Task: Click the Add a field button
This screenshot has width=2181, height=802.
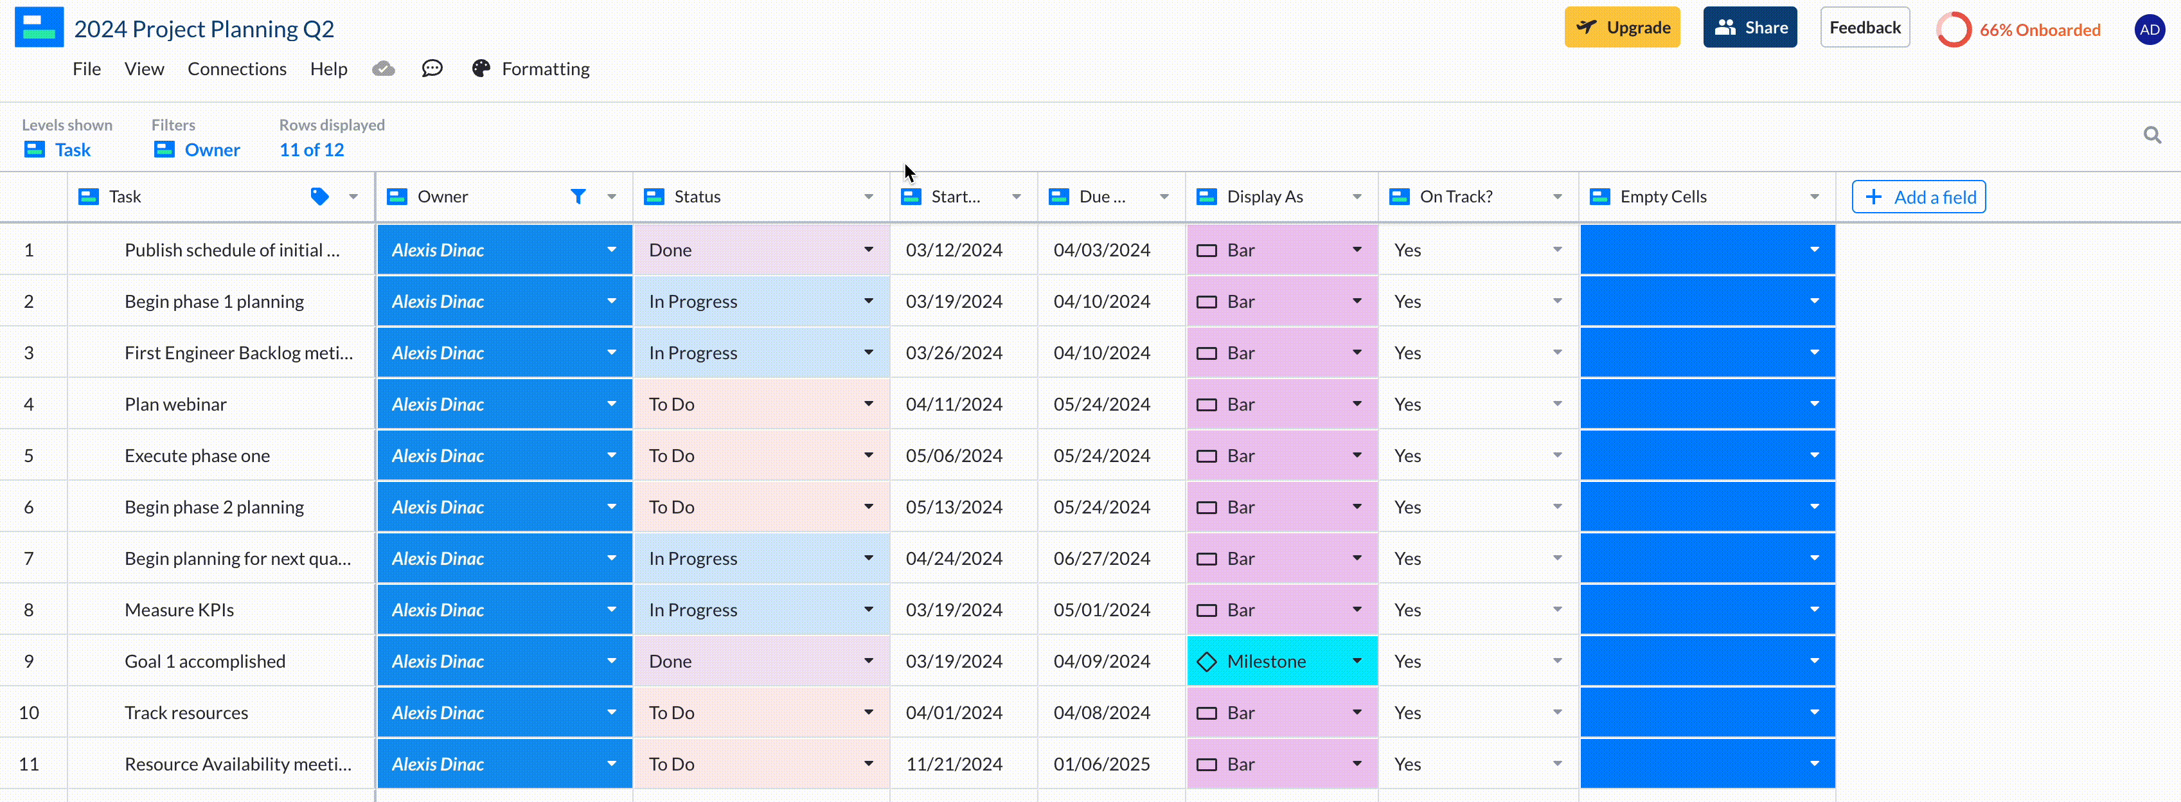Action: [1919, 197]
